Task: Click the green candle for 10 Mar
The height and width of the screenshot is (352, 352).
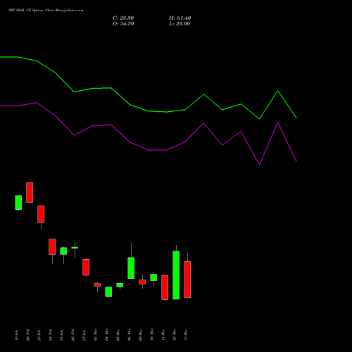Action: (x=153, y=277)
